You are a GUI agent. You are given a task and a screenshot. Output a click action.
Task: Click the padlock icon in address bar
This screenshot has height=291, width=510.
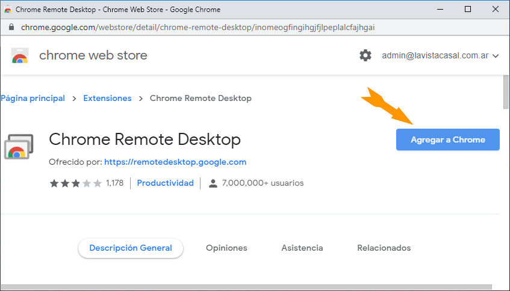(11, 28)
